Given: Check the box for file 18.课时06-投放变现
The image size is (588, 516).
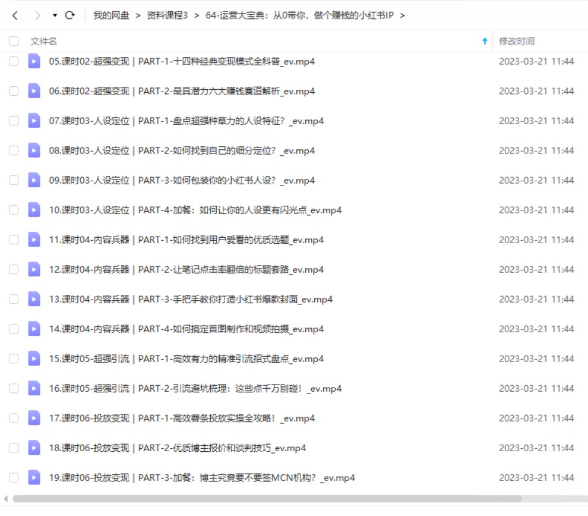Looking at the screenshot, I should [14, 448].
